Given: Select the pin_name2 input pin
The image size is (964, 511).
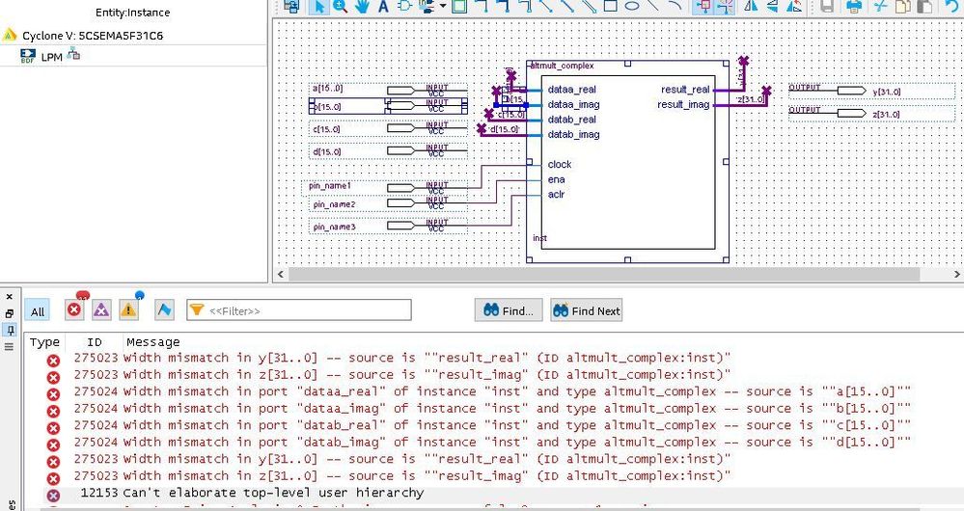Looking at the screenshot, I should pos(388,203).
